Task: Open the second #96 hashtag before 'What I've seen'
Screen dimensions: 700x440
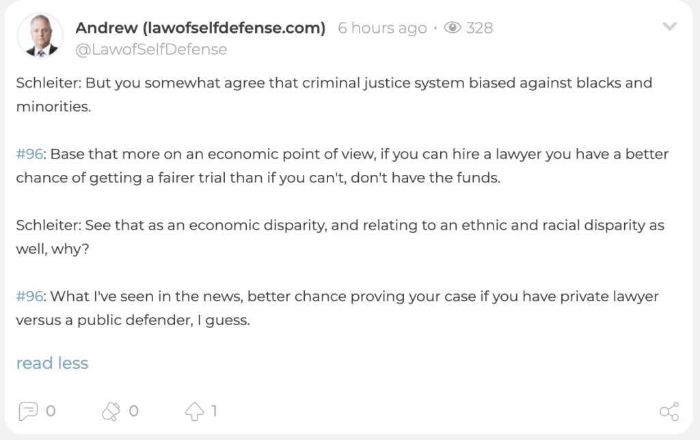Action: (x=29, y=297)
